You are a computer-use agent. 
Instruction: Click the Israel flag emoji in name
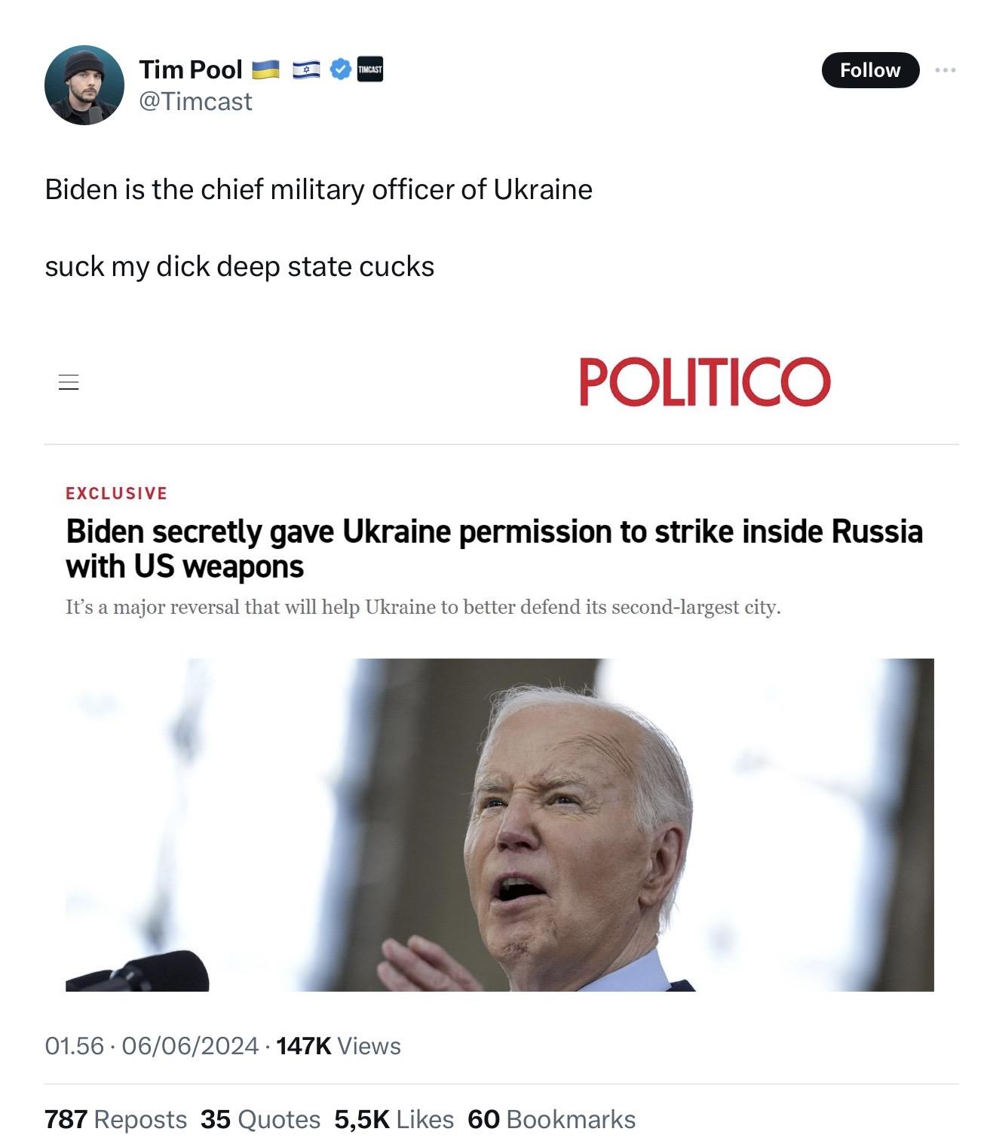[x=306, y=70]
